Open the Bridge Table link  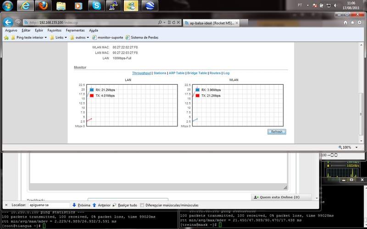coord(197,73)
